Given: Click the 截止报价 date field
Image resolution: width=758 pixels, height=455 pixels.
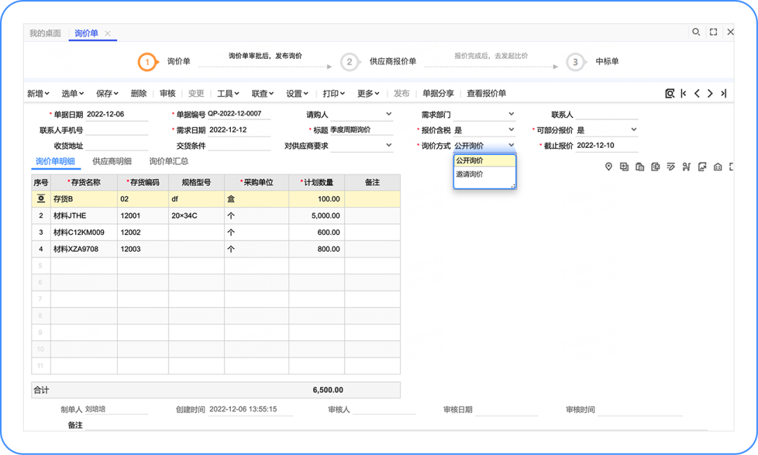Looking at the screenshot, I should click(x=606, y=146).
